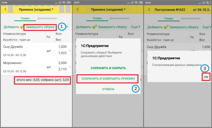Open Сыр Дружба row chevron
Image resolution: width=212 pixels, height=128 pixels.
(70, 51)
